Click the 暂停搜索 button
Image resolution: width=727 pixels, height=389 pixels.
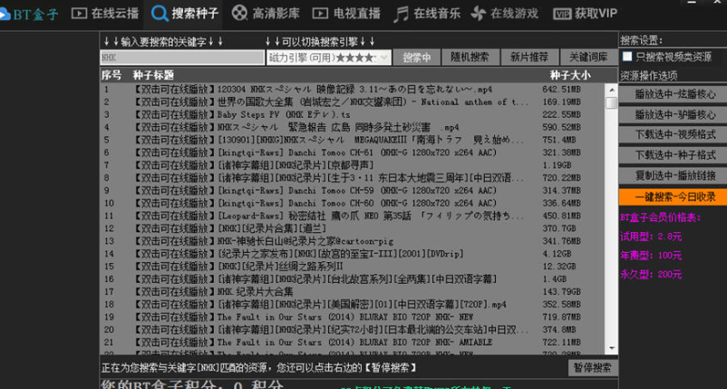pyautogui.click(x=592, y=367)
